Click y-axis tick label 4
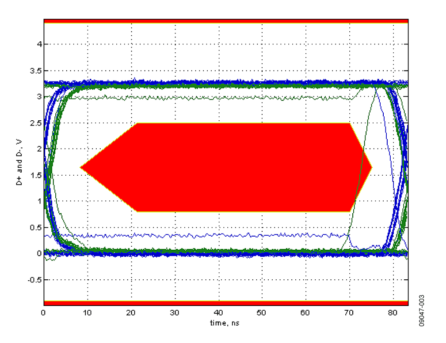446x343 pixels. [39, 44]
